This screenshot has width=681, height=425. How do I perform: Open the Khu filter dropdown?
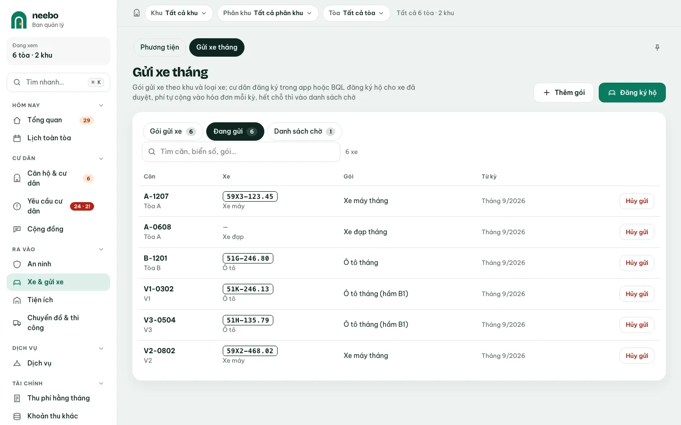179,13
